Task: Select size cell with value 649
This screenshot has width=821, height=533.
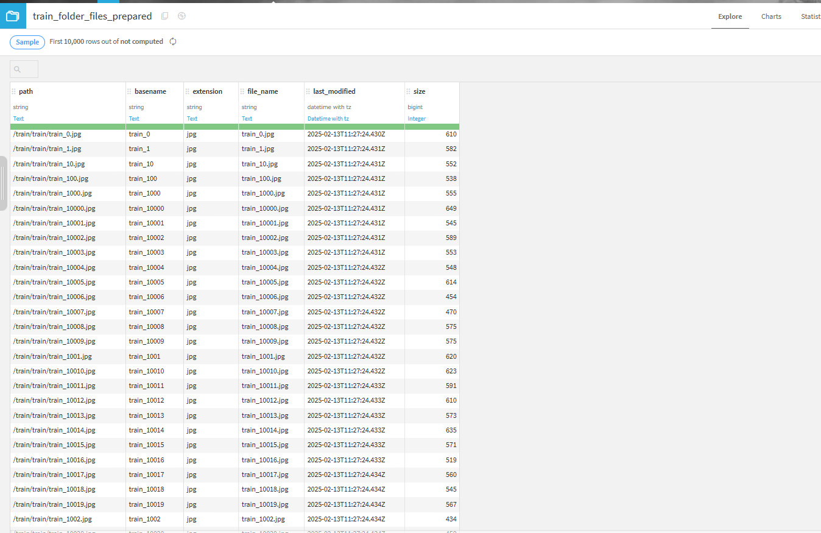Action: coord(432,208)
